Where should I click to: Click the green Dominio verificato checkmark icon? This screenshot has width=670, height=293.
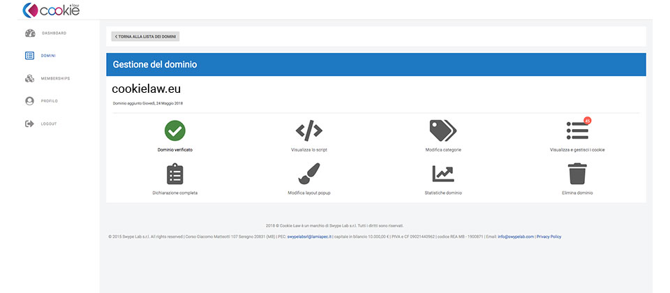174,130
